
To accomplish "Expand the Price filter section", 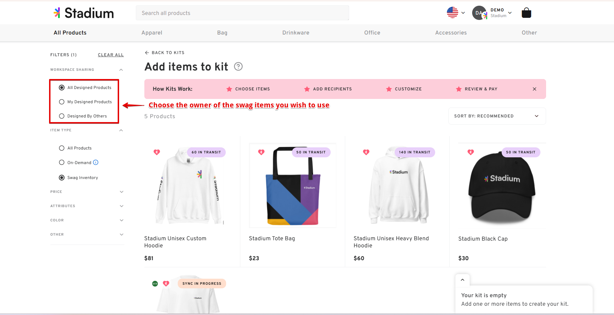I will (87, 192).
